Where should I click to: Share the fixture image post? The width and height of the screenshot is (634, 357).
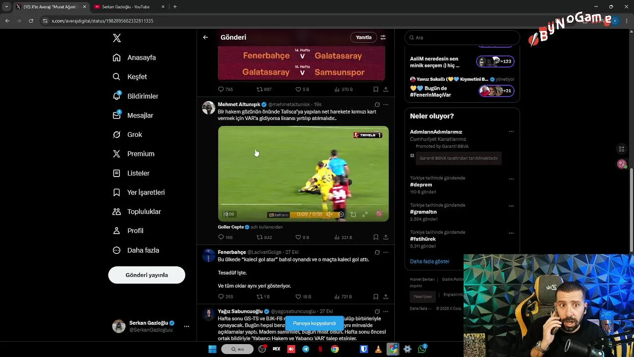386,89
